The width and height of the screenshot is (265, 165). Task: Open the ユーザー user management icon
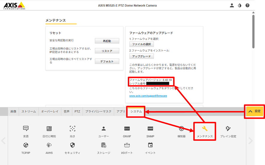click(x=103, y=129)
